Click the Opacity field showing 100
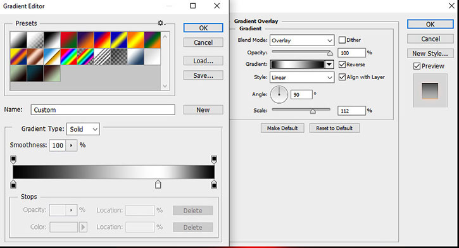 click(x=351, y=53)
